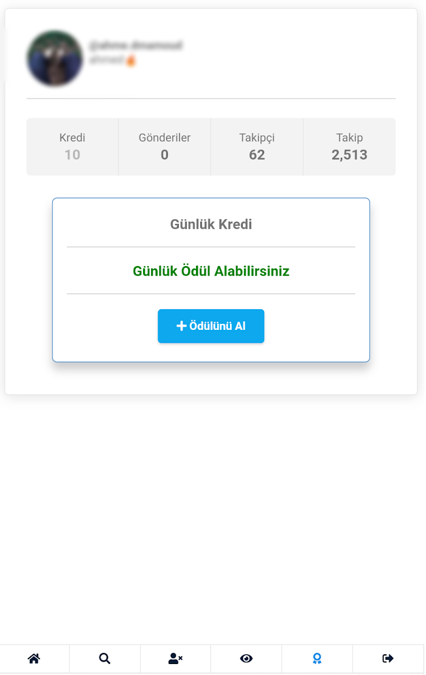Open the search magnifier icon

(105, 658)
